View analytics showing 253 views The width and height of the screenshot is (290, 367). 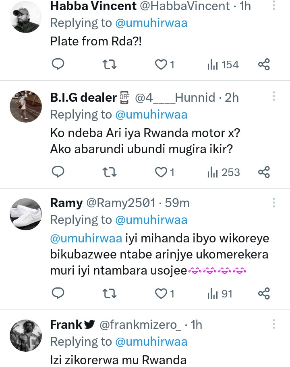click(223, 172)
